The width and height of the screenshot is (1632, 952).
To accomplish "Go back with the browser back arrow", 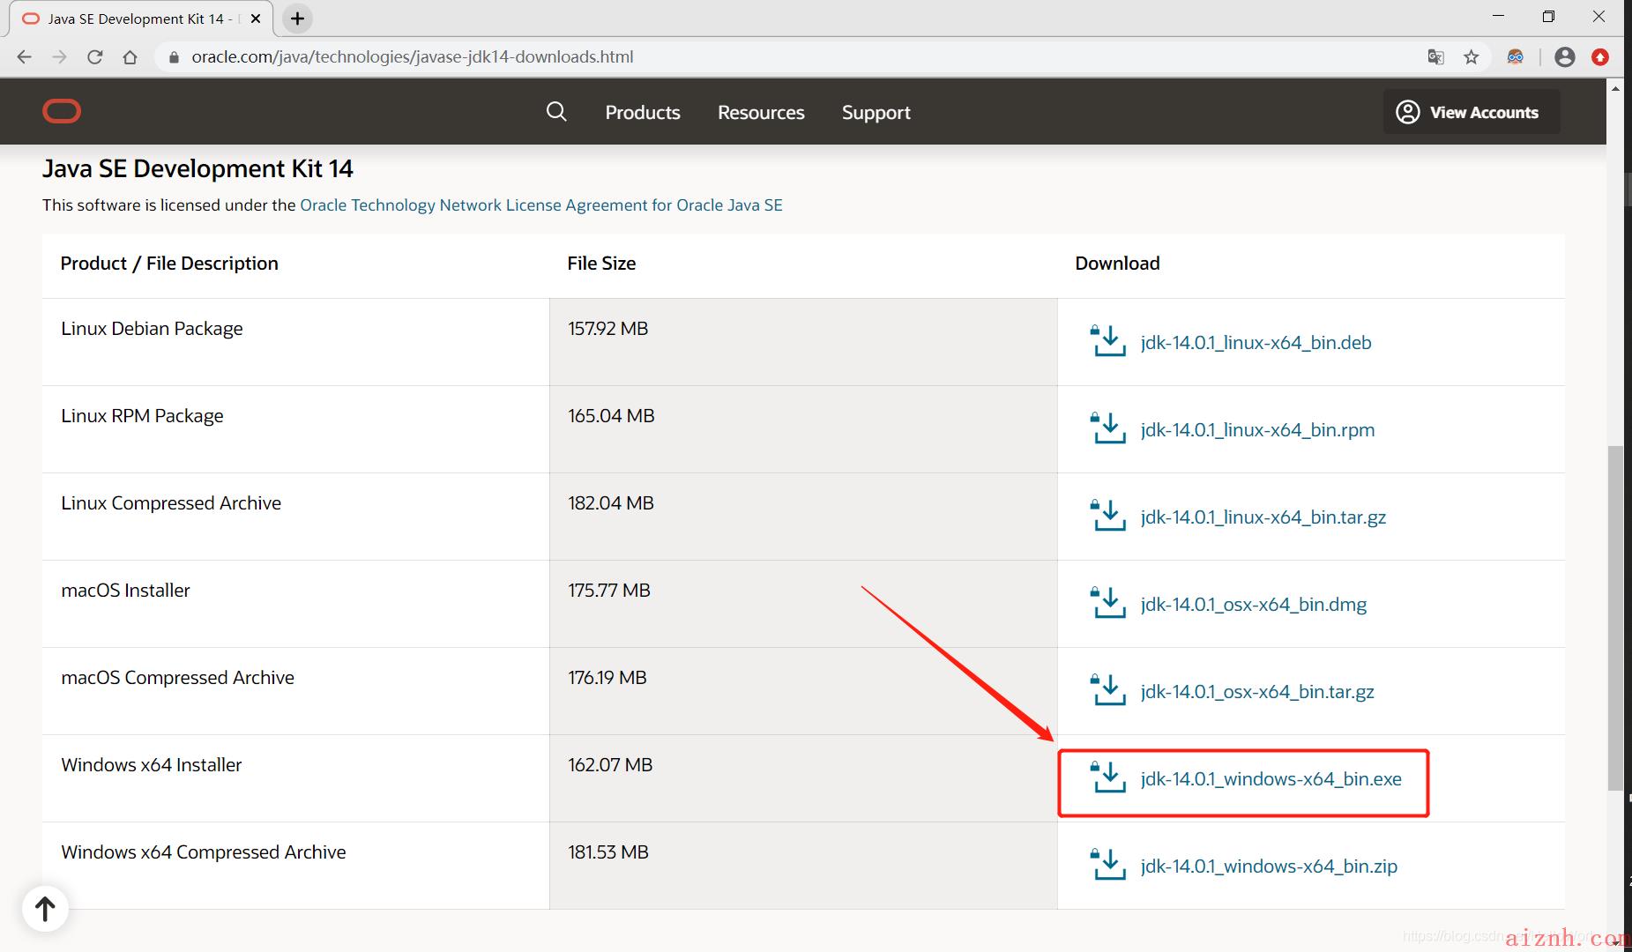I will tap(25, 57).
